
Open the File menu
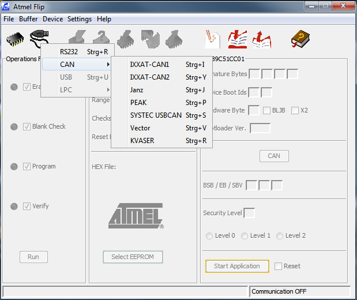(x=9, y=19)
